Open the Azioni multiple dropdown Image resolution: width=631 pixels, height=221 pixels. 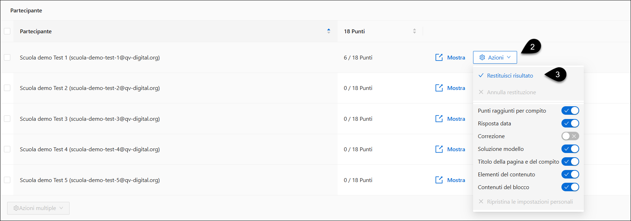point(38,208)
